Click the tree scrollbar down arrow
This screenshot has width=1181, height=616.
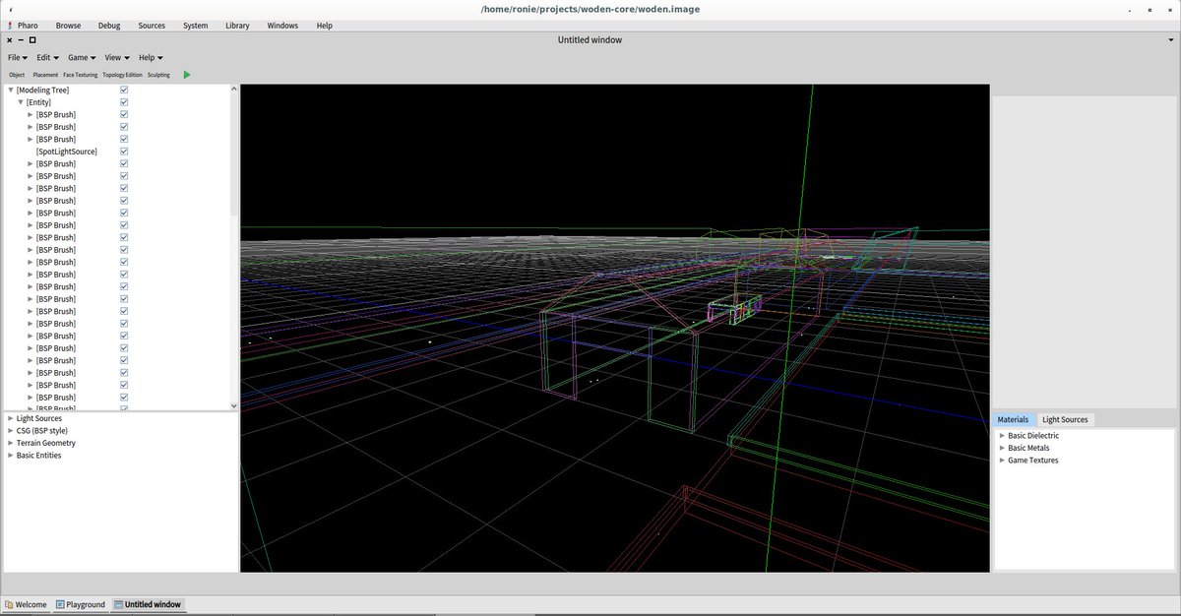[234, 405]
